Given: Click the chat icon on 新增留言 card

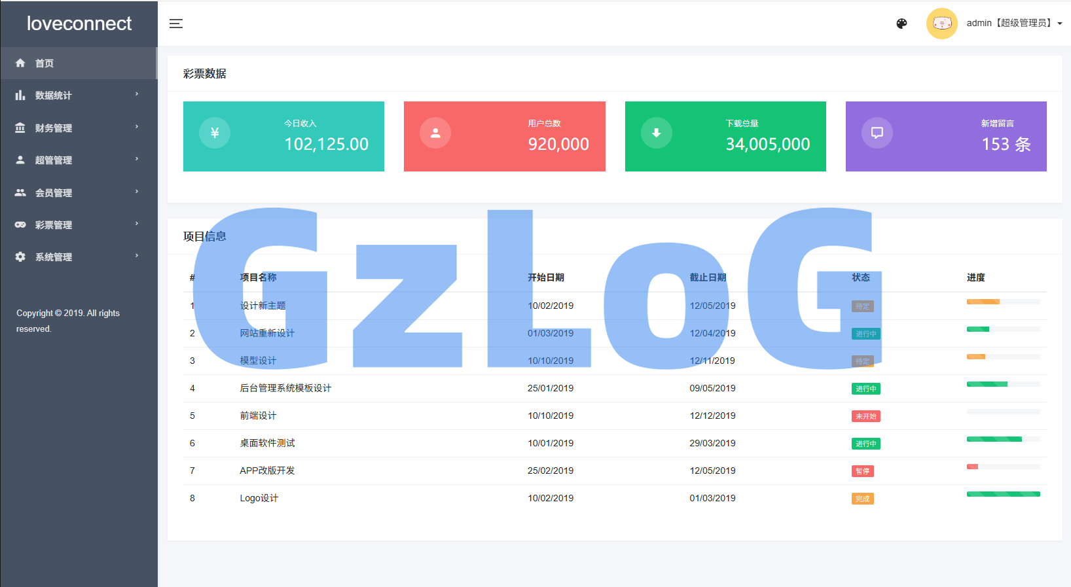Looking at the screenshot, I should click(x=877, y=133).
